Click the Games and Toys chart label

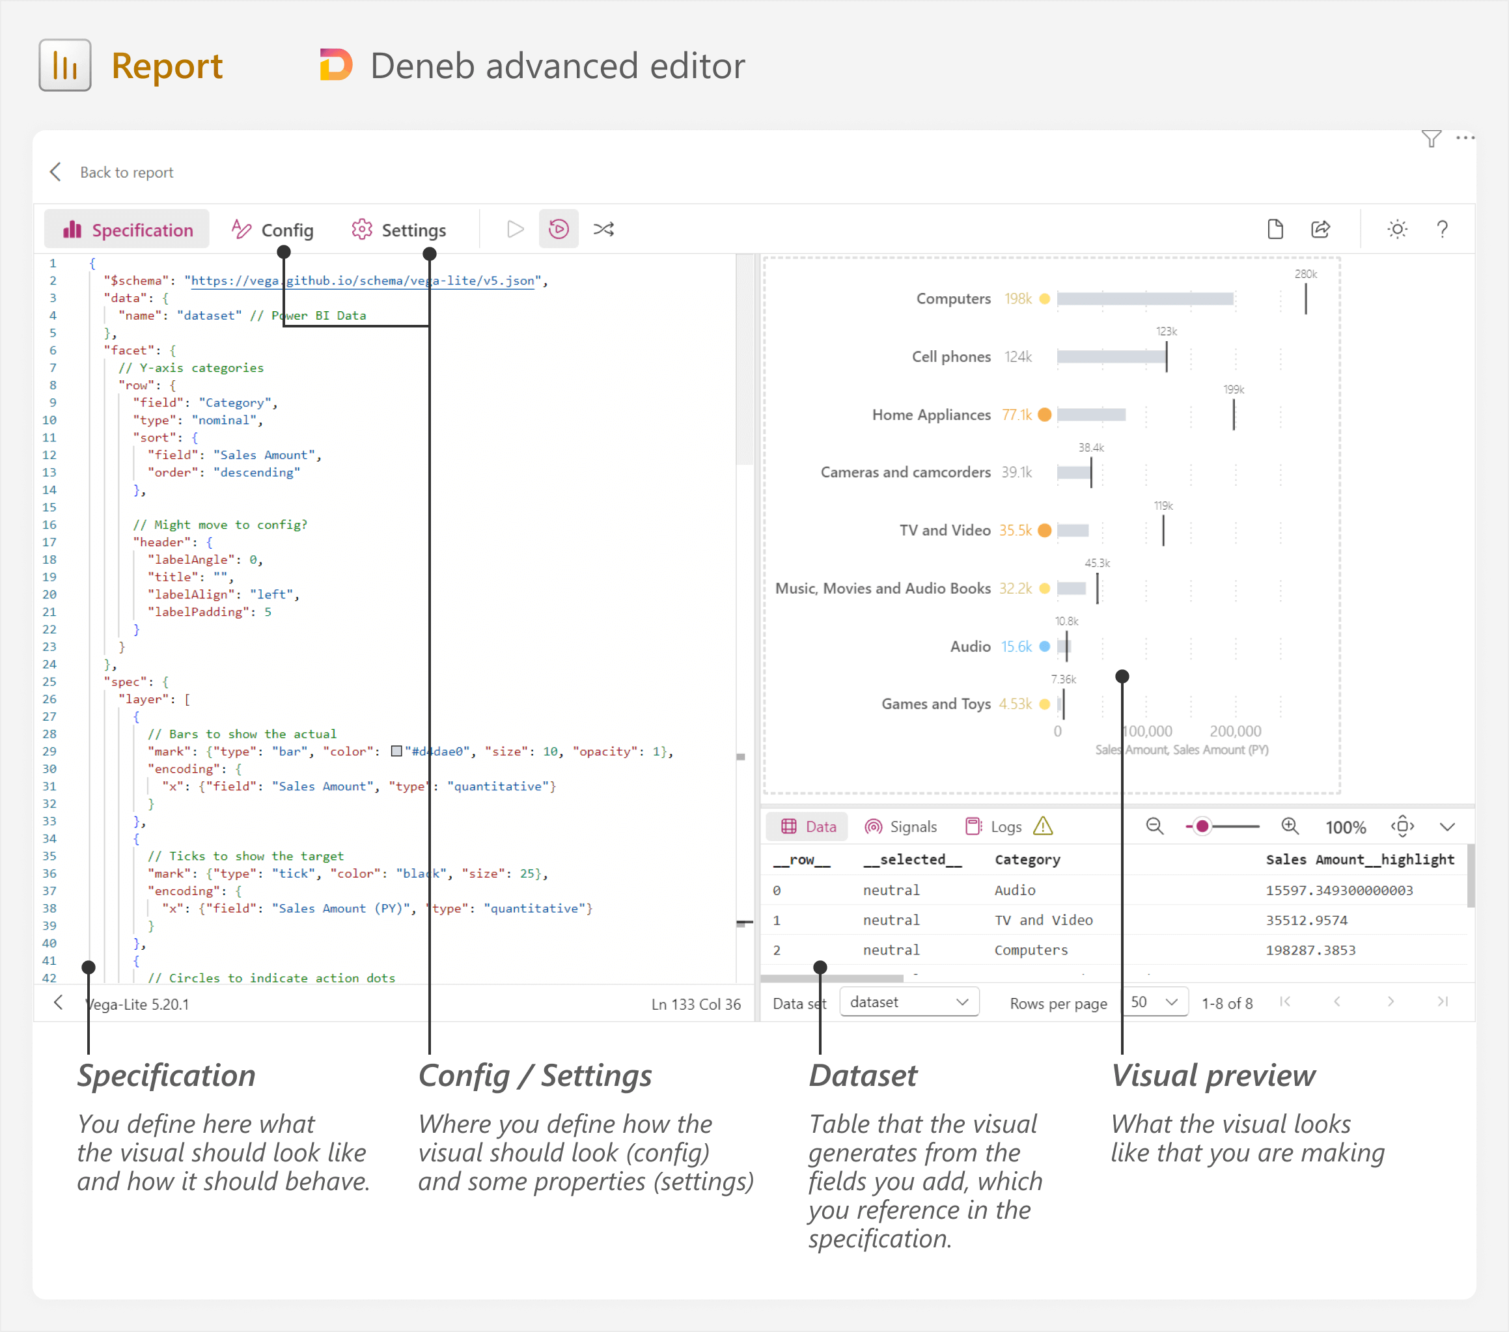(935, 704)
